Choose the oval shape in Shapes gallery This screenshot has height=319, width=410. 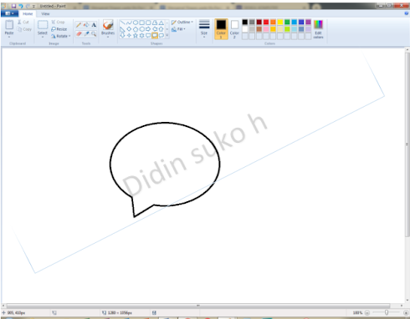pos(136,23)
